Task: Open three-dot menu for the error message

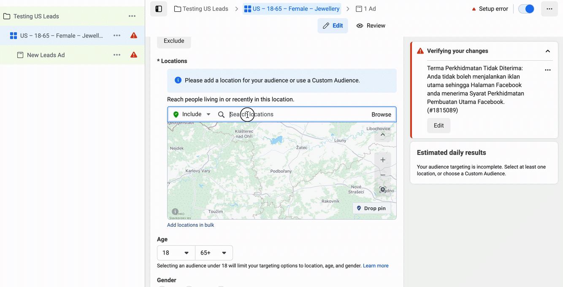Action: (548, 70)
